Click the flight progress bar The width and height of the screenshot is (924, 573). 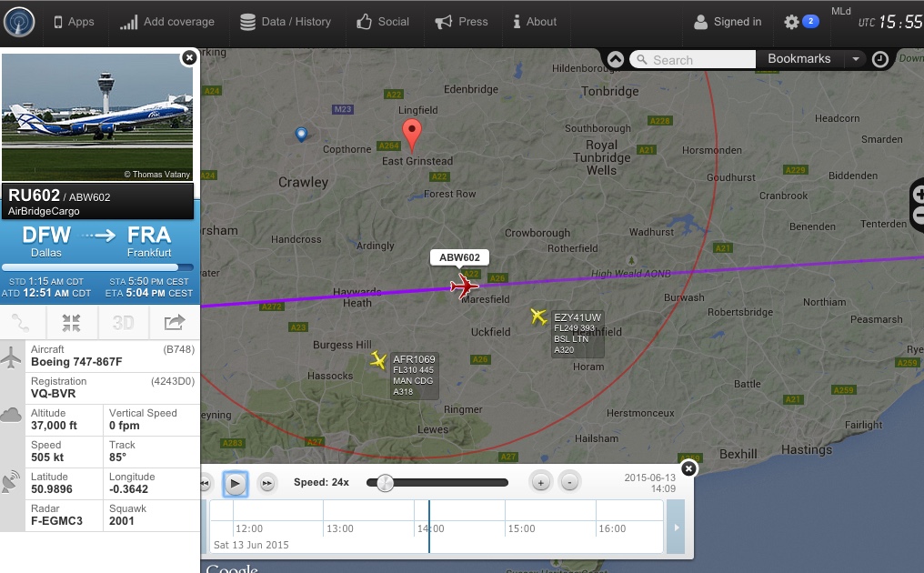[98, 267]
